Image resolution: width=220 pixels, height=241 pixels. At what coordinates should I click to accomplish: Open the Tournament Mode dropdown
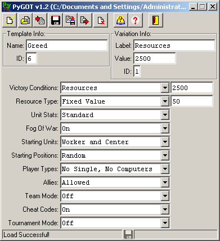point(165,223)
